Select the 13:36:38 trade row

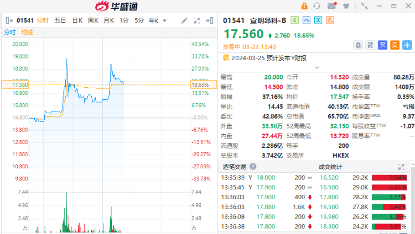tap(267, 226)
